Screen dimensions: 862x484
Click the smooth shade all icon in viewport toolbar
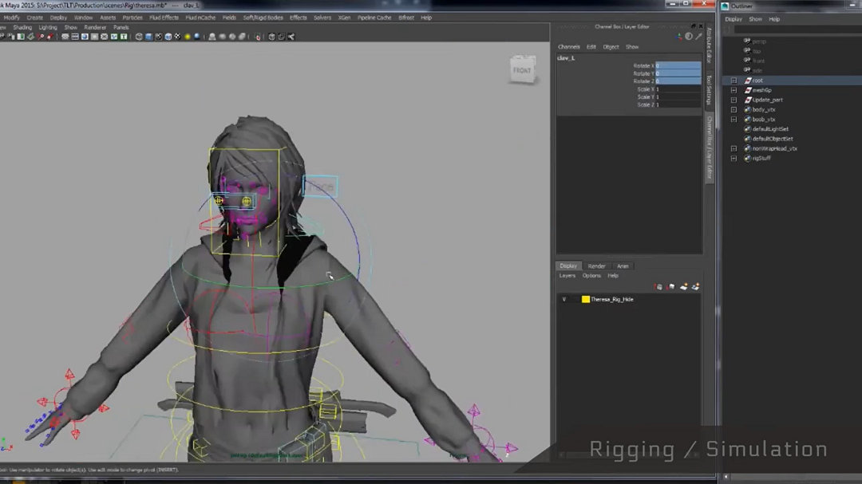pos(148,37)
